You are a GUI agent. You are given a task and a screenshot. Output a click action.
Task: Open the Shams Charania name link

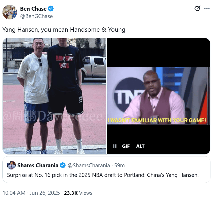tap(38, 165)
